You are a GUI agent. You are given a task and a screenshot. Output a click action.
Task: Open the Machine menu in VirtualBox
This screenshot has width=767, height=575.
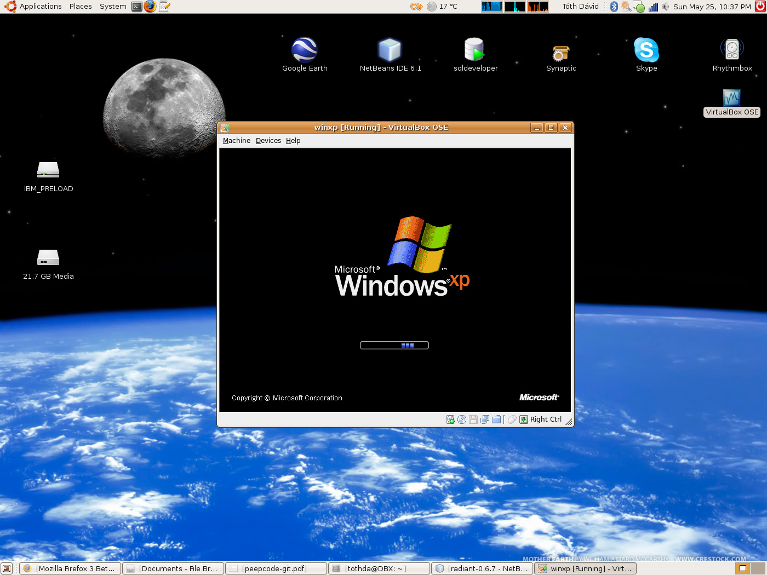point(237,141)
